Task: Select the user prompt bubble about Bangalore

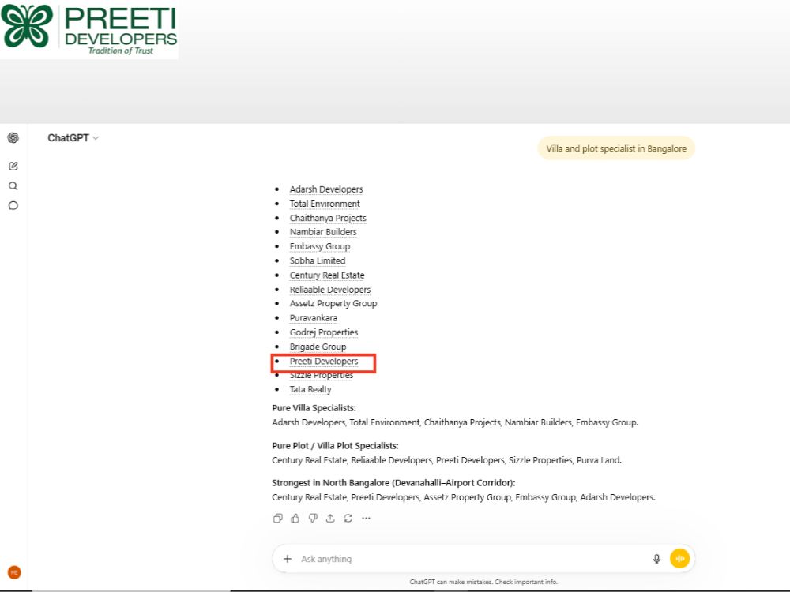Action: tap(616, 148)
